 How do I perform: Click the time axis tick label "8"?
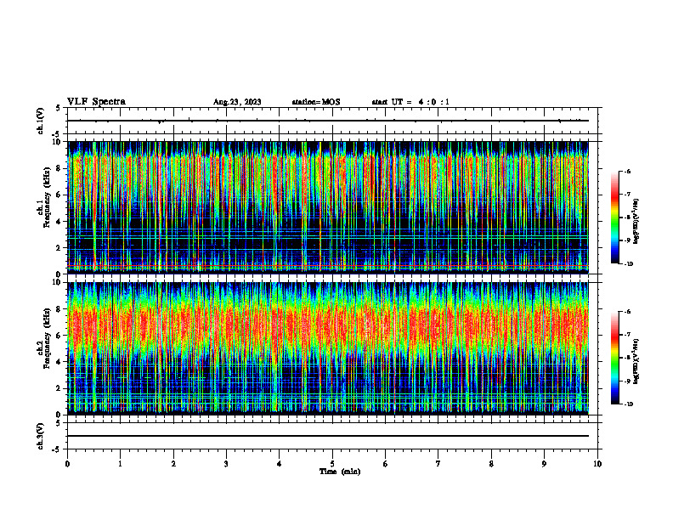(x=491, y=464)
